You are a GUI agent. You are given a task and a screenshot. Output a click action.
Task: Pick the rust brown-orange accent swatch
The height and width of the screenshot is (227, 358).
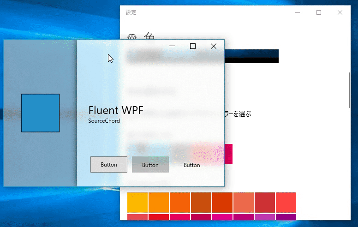point(201,203)
